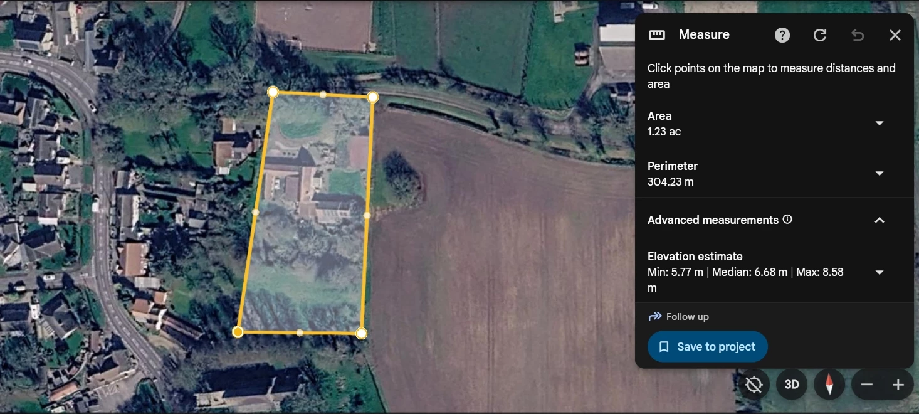Click the orange-filled starting vertex of the polygon
This screenshot has width=919, height=414.
238,332
